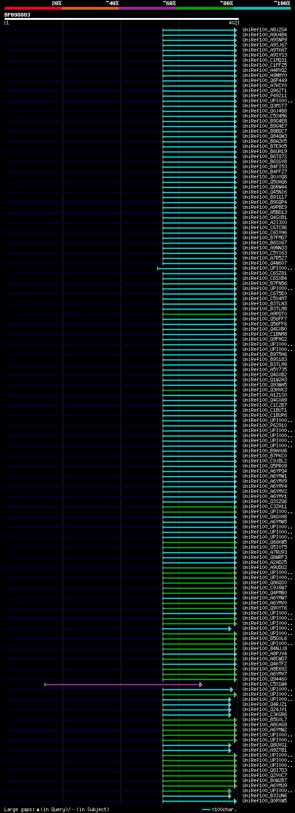This screenshot has height=813, width=295.
Task: Click the red 20% identity legend segment
Action: pyautogui.click(x=33, y=8)
